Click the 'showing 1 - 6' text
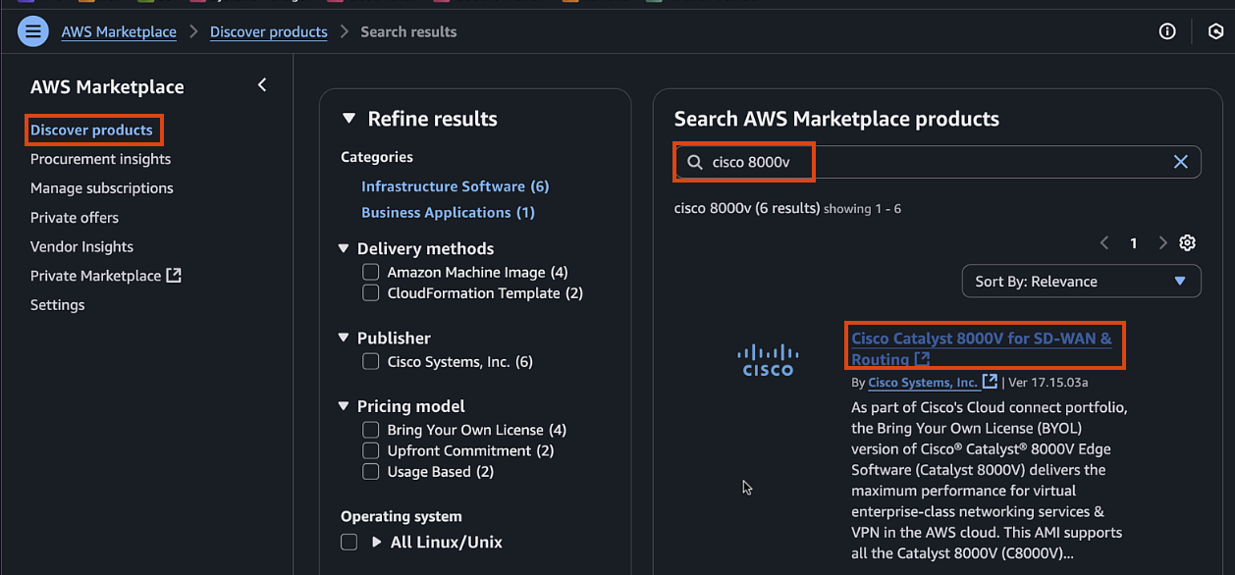 (x=862, y=209)
